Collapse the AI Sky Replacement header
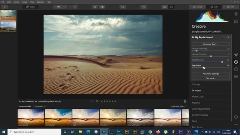This screenshot has width=240, height=135. tap(202, 37)
